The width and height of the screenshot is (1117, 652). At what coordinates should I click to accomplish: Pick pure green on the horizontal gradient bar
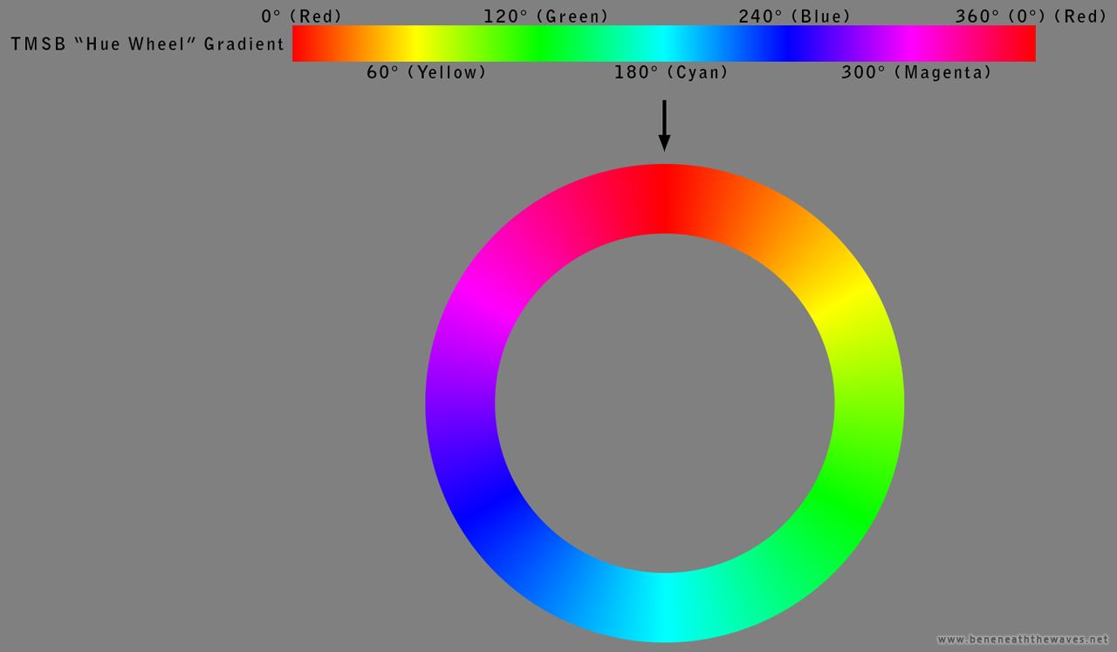pyautogui.click(x=540, y=44)
